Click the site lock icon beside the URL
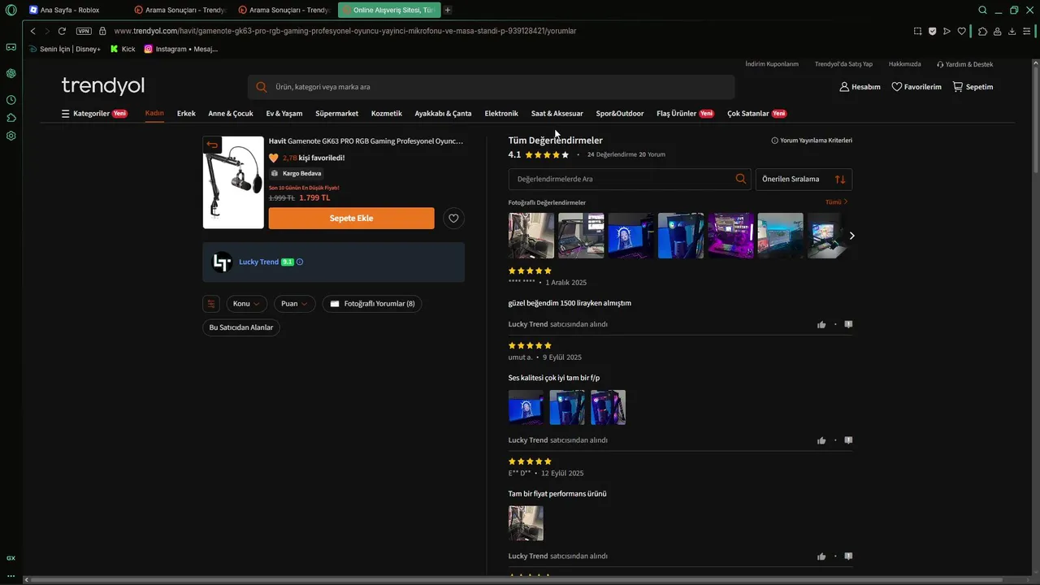The height and width of the screenshot is (585, 1040). [102, 31]
